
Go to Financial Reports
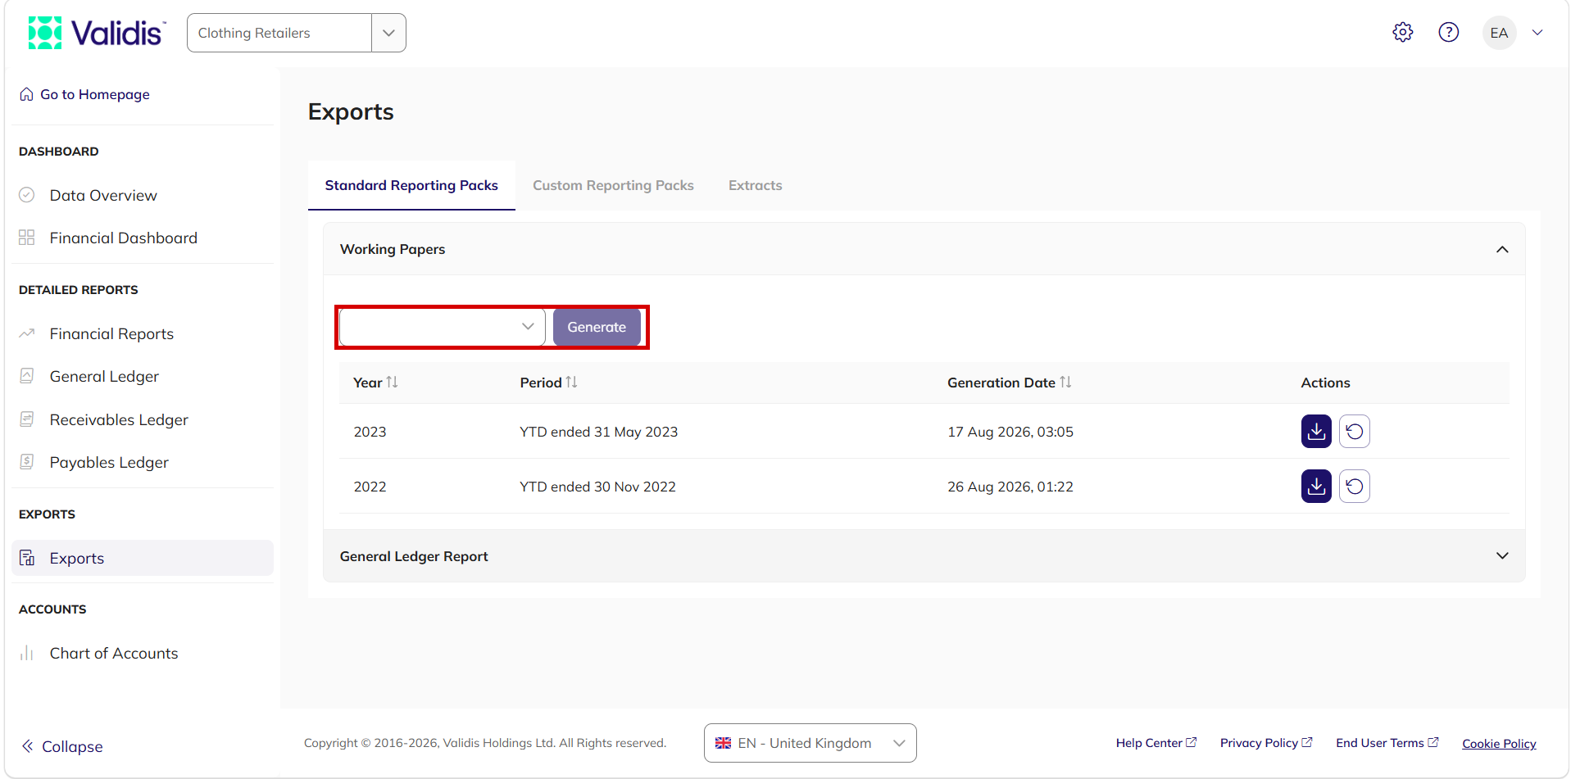pos(111,333)
